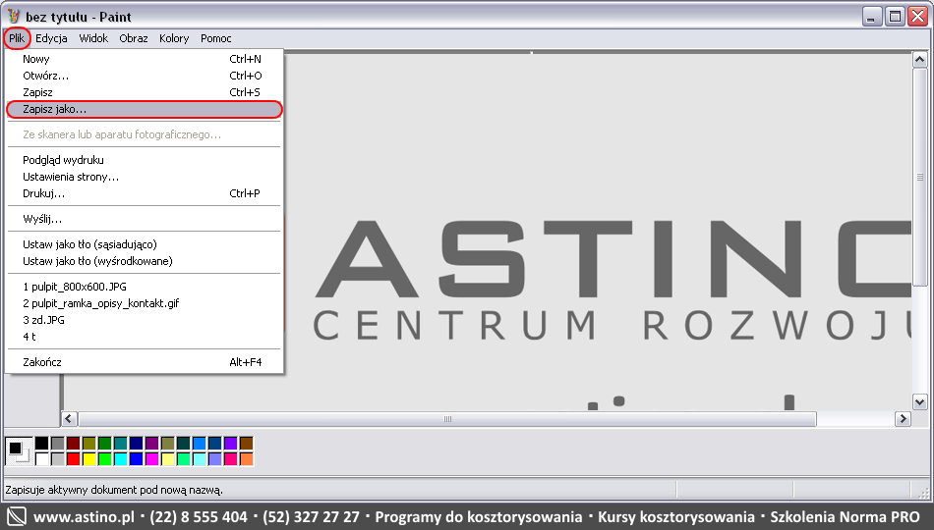Click the foreground/background color indicator box
The image size is (934, 530).
click(19, 450)
